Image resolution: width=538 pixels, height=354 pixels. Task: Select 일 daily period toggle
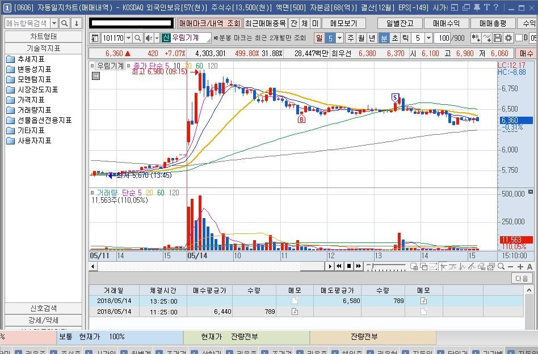pos(319,38)
